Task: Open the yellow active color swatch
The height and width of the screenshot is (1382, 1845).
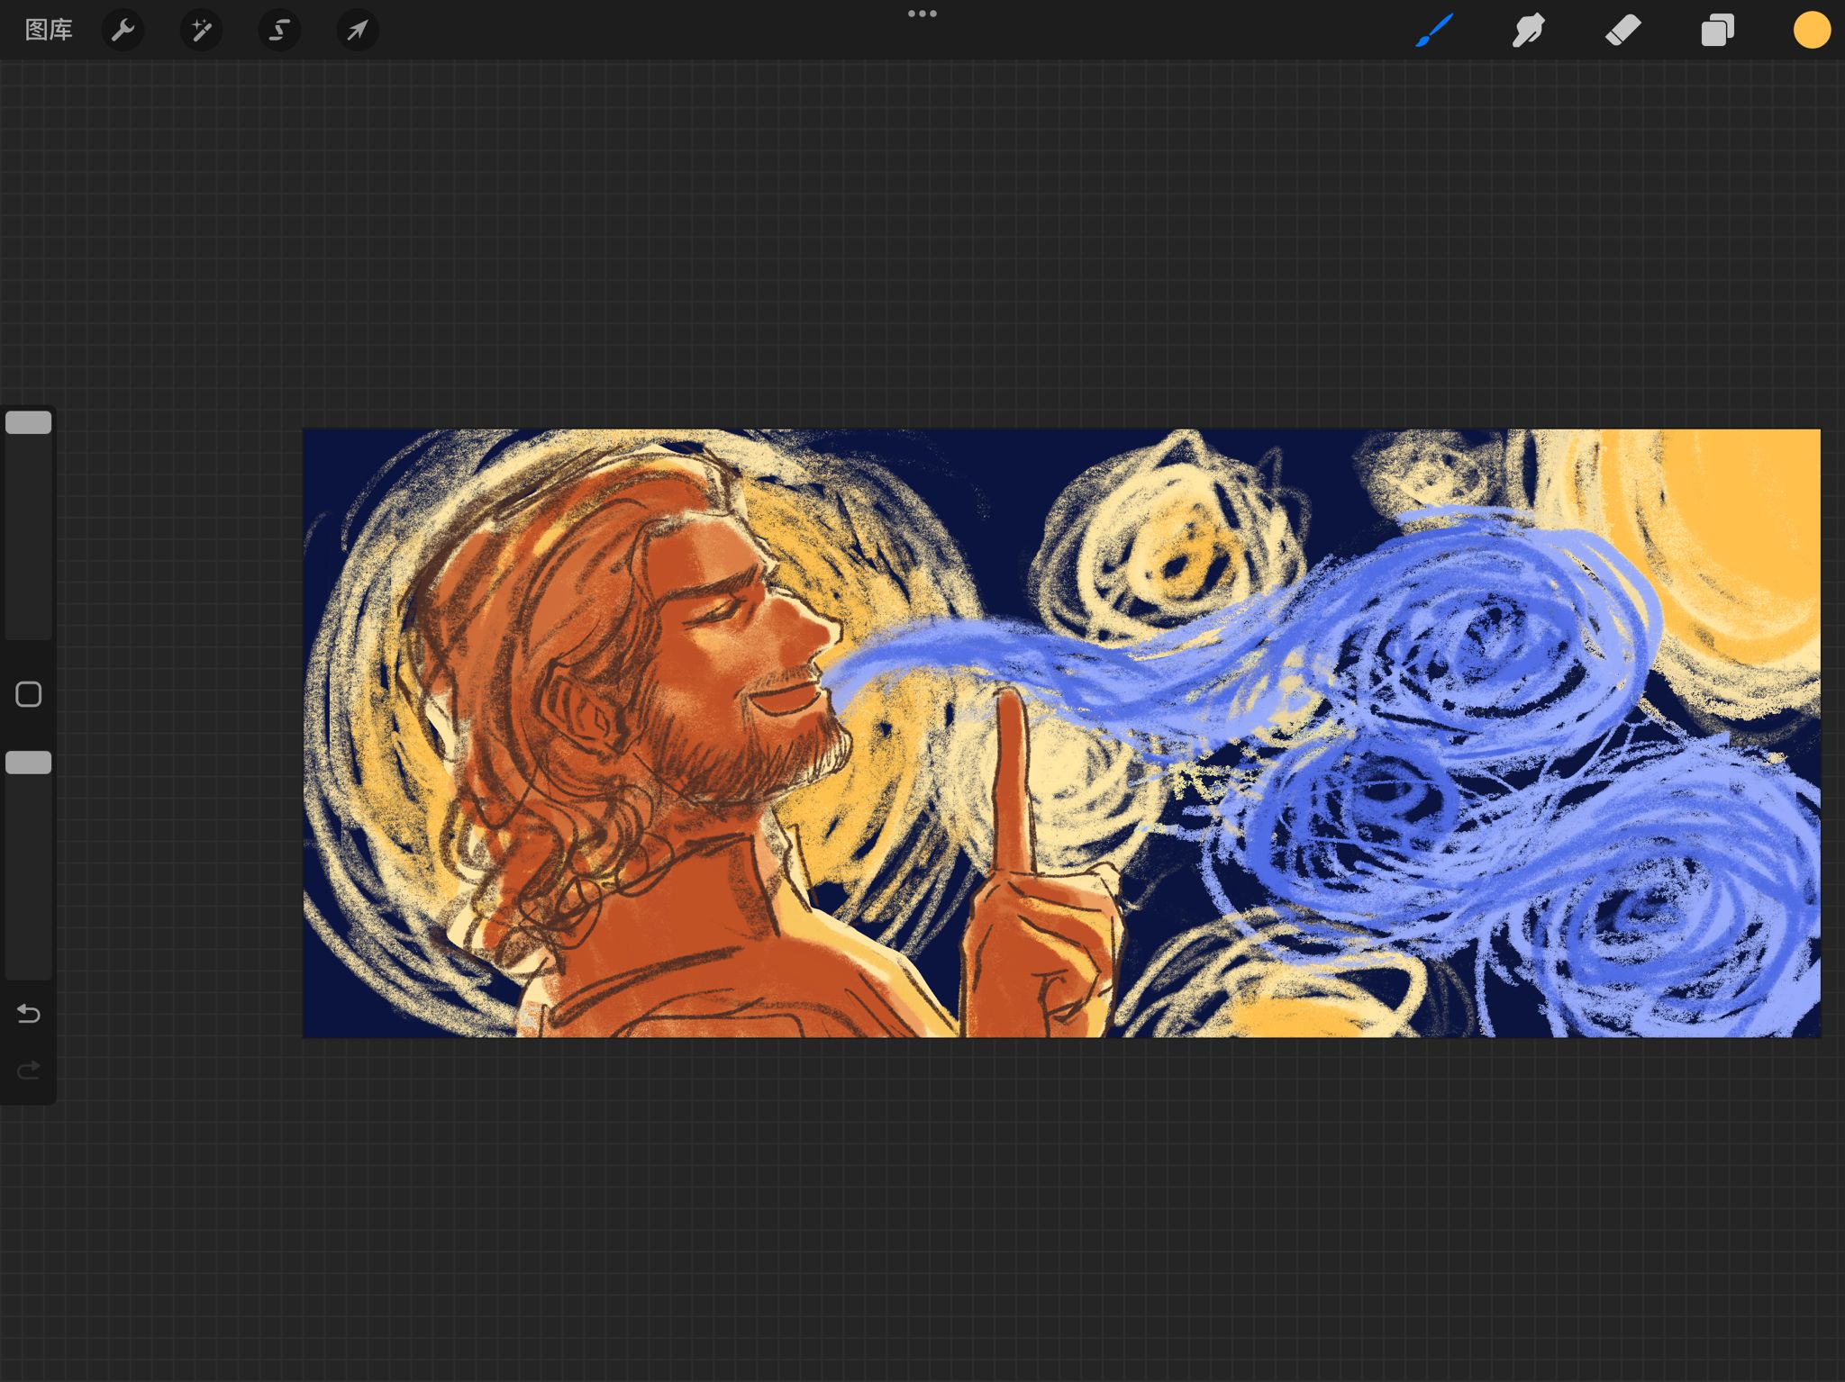Action: point(1811,31)
